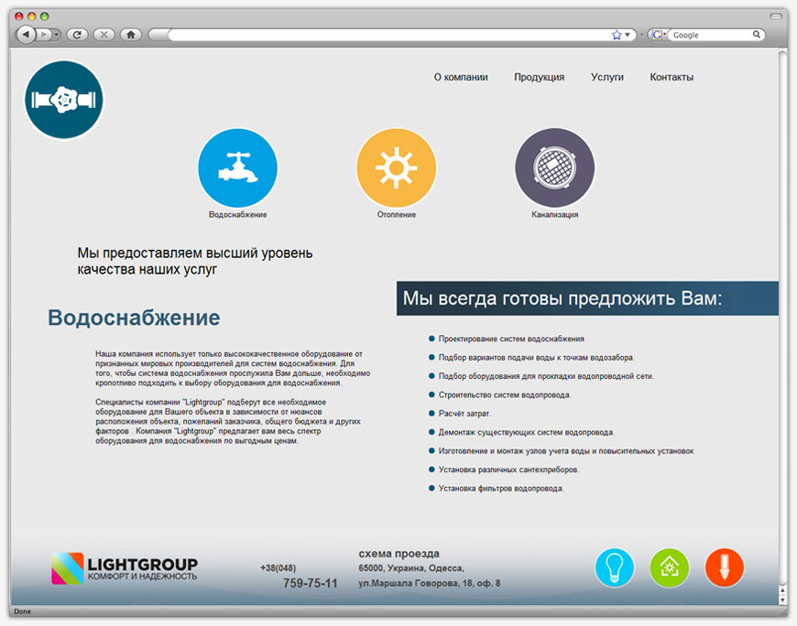The image size is (797, 626).
Task: Click the orange drill footer icon
Action: (724, 567)
